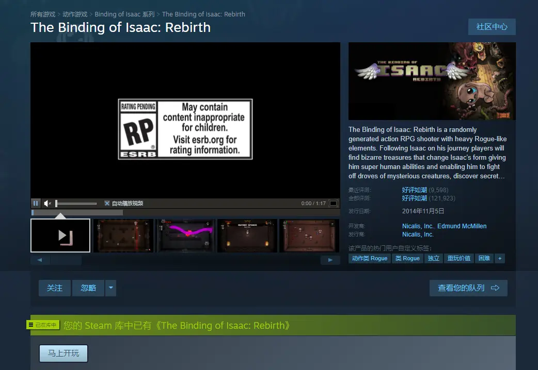Click the 关注 follow button
Viewport: 538px width, 370px height.
tap(55, 288)
